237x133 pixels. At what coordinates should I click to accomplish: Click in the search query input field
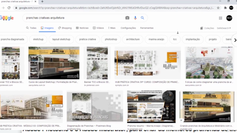74,18
